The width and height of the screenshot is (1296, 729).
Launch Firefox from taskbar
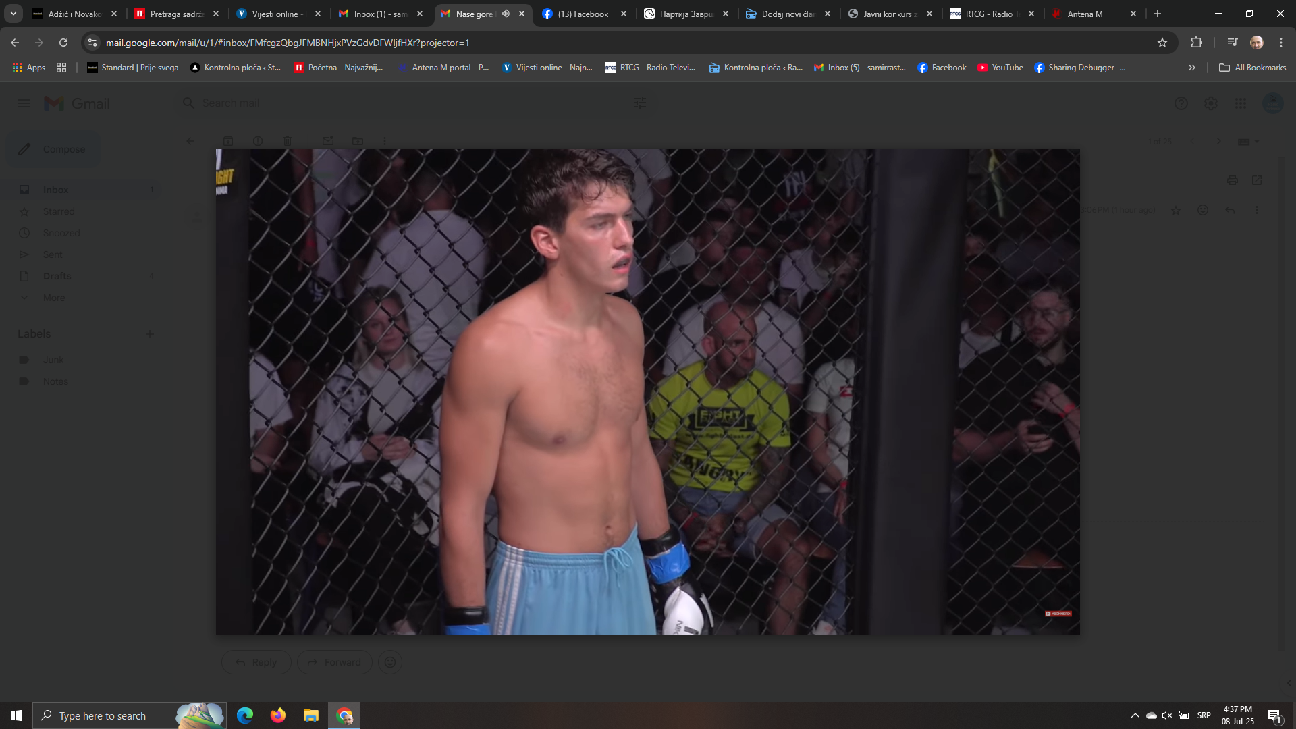[278, 715]
